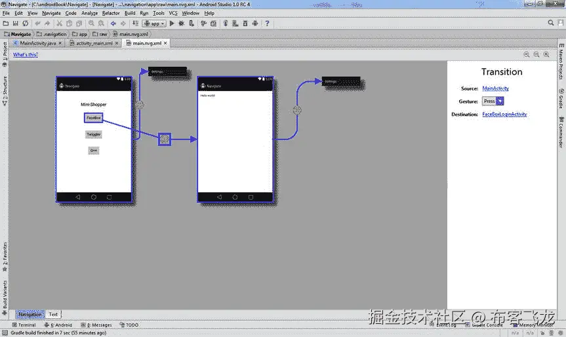Click the Android Device Monitor icon
The image size is (566, 337).
coord(255,24)
